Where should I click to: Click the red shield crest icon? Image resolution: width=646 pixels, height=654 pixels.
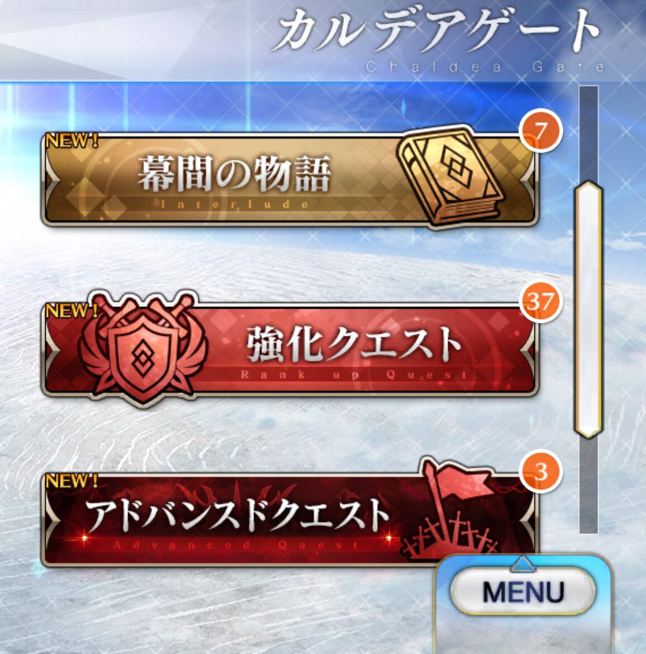pos(142,349)
